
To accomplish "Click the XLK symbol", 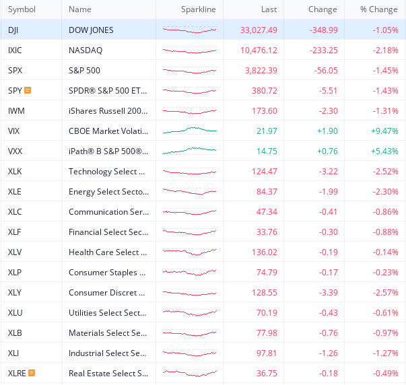I will [15, 171].
